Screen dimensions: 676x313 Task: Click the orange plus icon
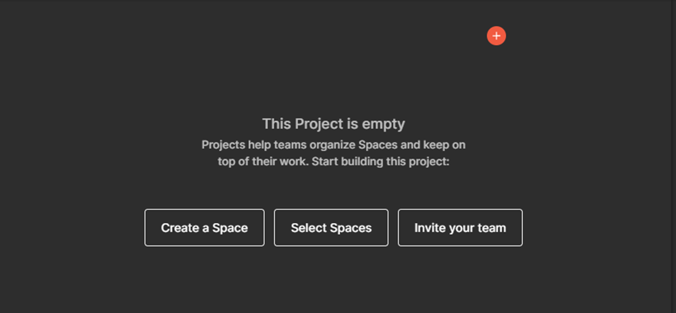click(x=496, y=36)
